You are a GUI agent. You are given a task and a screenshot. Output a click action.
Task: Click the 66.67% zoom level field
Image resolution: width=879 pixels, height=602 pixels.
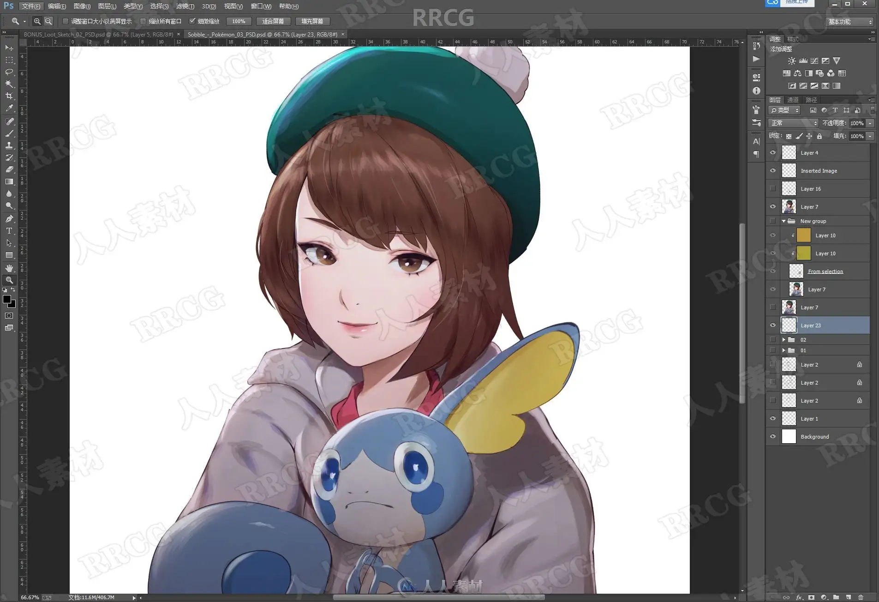(x=30, y=597)
